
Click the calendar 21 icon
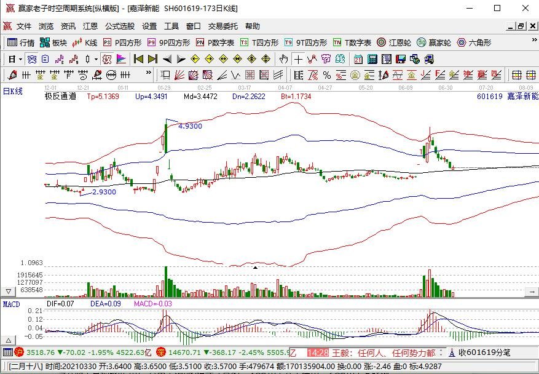click(358, 59)
